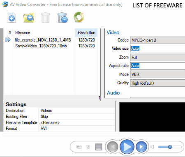The height and width of the screenshot is (157, 185).
Task: Click the loop icon in player controls
Action: pyautogui.click(x=79, y=147)
